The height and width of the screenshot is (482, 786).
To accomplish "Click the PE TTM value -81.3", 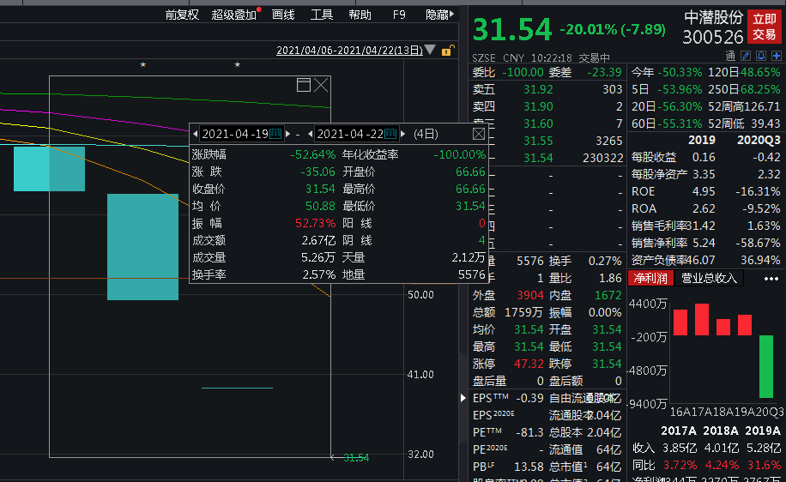I will [x=529, y=432].
